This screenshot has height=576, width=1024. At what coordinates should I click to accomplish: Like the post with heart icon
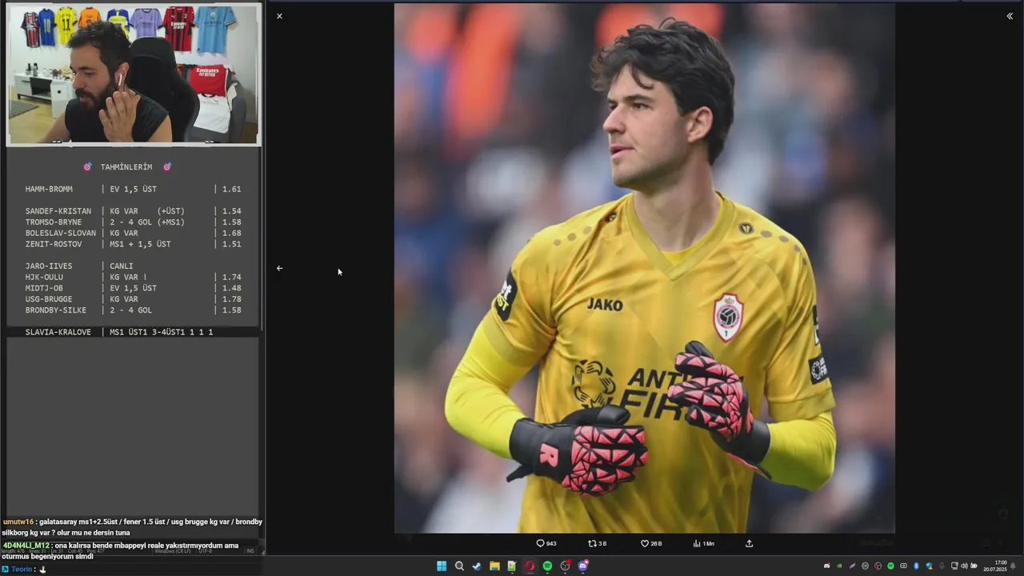(650, 543)
